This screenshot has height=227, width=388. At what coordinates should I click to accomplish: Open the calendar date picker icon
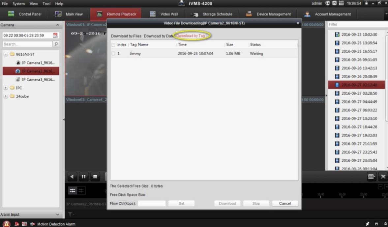click(x=55, y=35)
